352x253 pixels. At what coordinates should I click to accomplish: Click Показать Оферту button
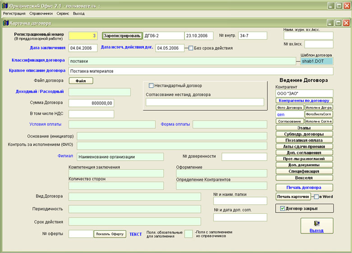click(x=109, y=234)
